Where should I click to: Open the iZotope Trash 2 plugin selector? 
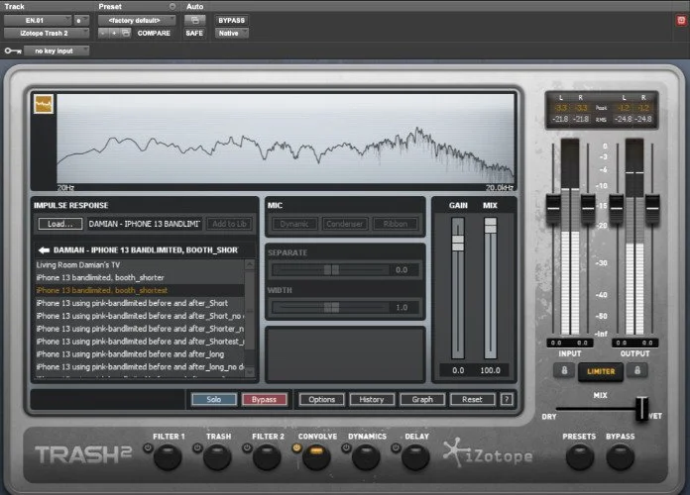pos(47,33)
